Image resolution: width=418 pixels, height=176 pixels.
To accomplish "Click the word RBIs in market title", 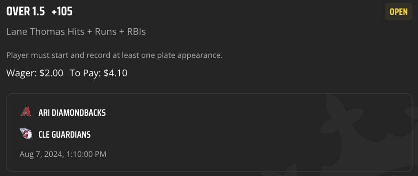I will 136,32.
